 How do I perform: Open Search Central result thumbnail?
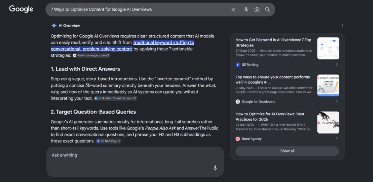(x=328, y=85)
